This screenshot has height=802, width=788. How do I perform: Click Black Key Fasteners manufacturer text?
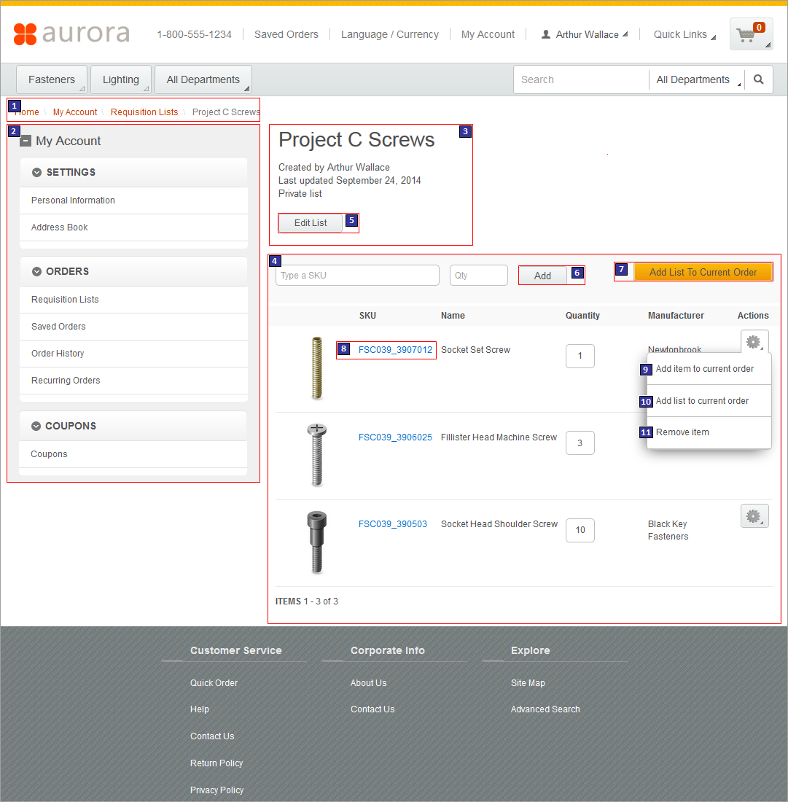(x=668, y=530)
